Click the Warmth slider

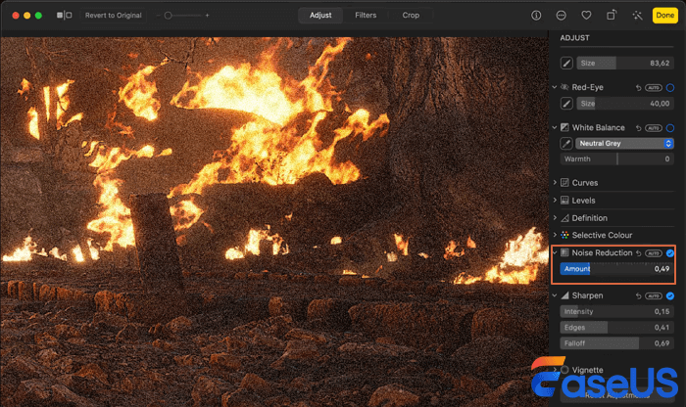point(616,158)
